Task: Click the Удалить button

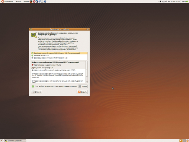Action: click(83, 86)
